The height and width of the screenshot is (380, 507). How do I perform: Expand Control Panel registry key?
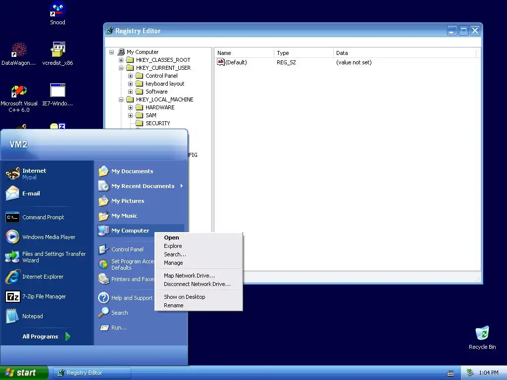130,76
